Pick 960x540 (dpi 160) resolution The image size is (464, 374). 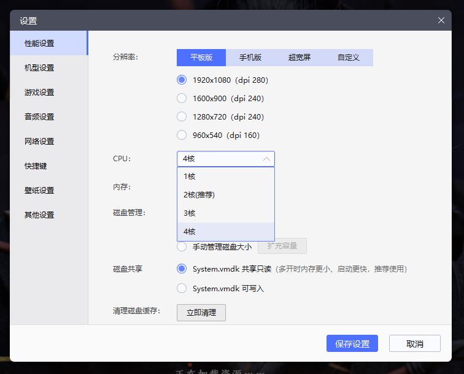coord(182,135)
